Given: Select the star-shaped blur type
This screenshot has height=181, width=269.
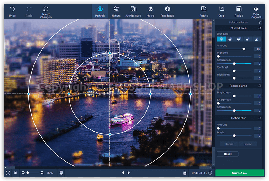Looking at the screenshot, I should 248,39.
